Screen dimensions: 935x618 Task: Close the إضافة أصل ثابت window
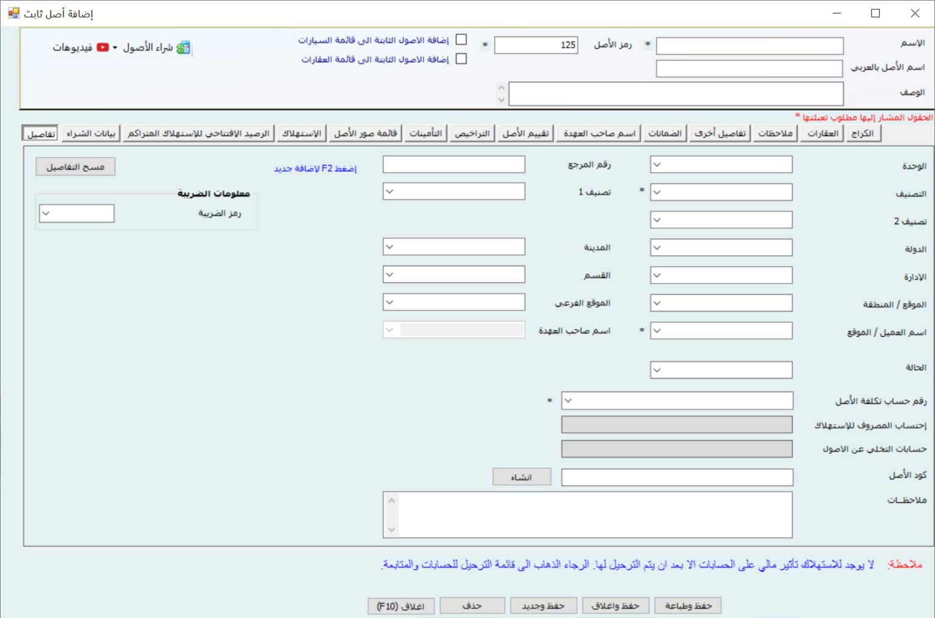915,13
